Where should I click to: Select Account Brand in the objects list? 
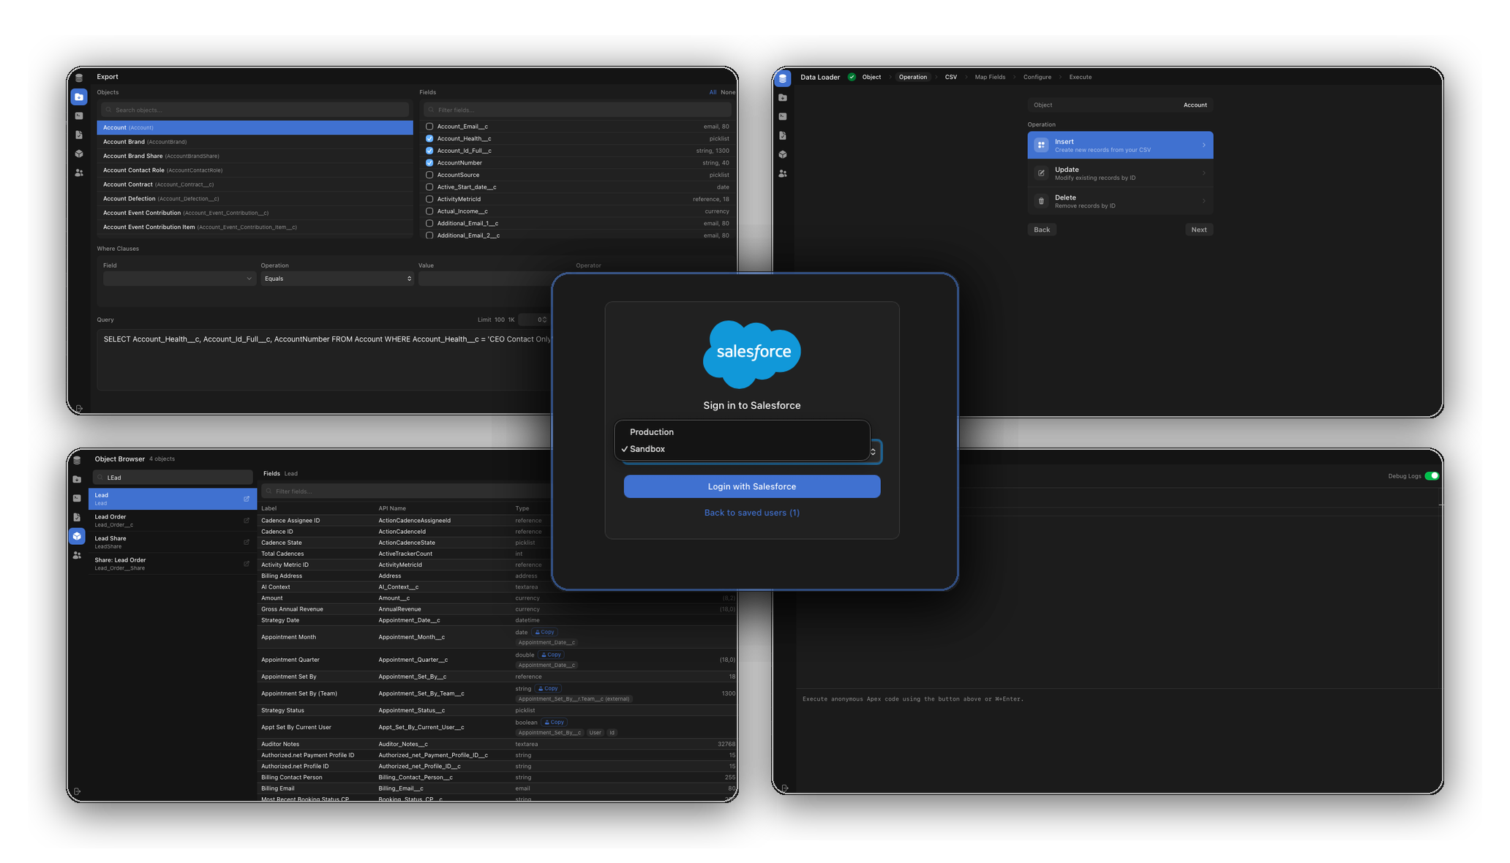pyautogui.click(x=255, y=142)
